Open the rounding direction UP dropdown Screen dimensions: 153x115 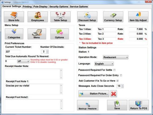click(23, 61)
